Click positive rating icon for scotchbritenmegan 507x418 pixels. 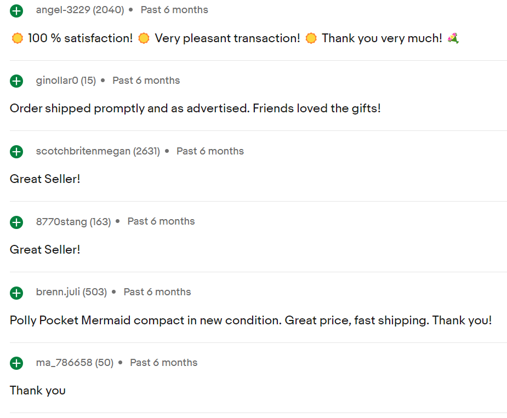pyautogui.click(x=16, y=152)
